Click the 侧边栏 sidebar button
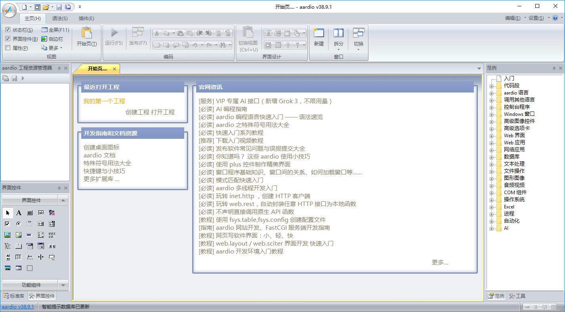565x312 pixels. [x=52, y=39]
